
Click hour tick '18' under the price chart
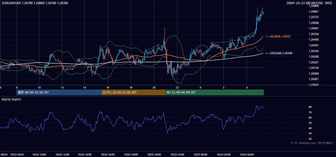point(131,87)
